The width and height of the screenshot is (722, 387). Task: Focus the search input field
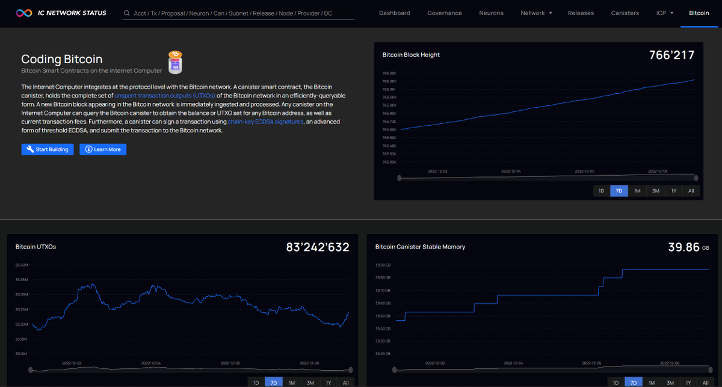[x=238, y=13]
